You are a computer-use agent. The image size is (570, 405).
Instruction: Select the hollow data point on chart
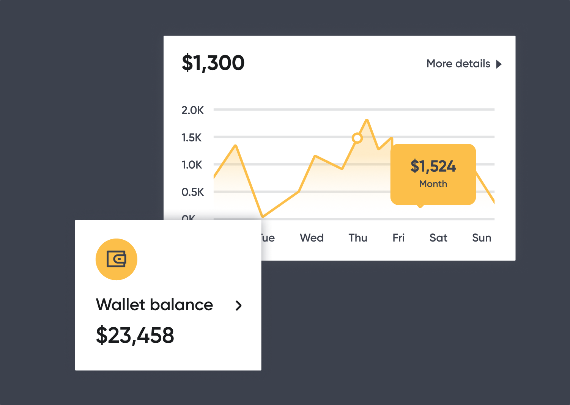tap(357, 138)
